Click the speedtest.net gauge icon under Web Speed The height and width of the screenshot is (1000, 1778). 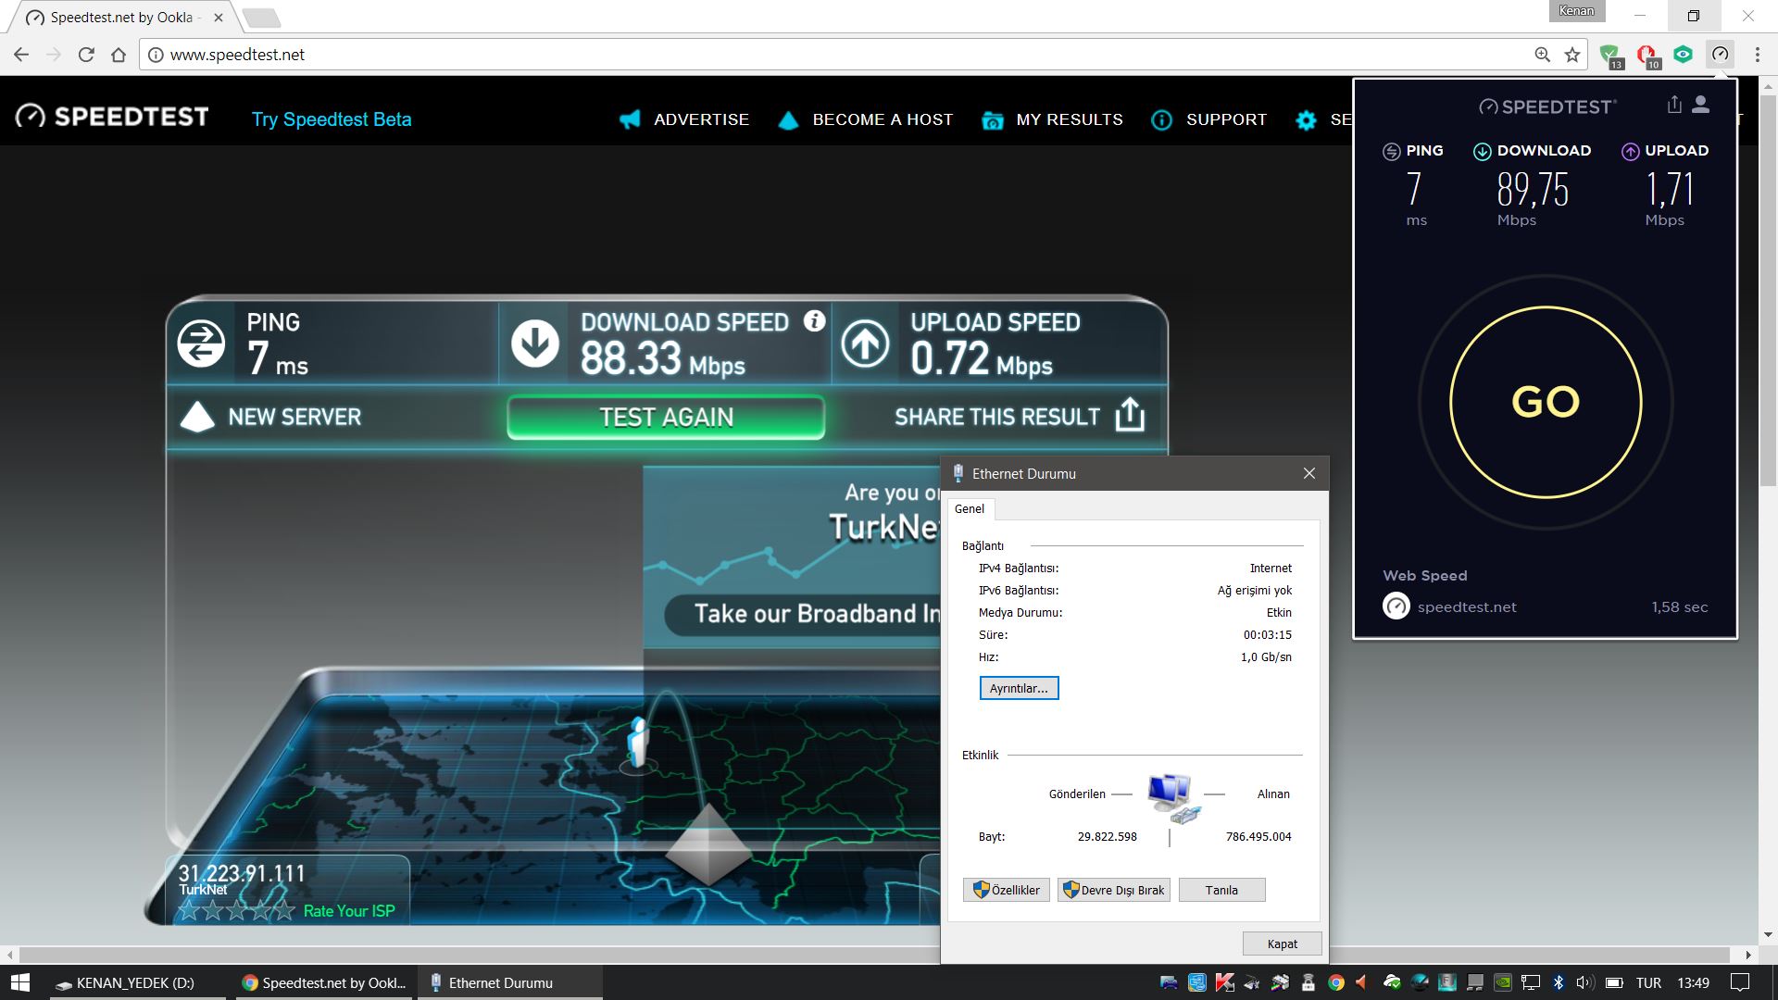1396,606
